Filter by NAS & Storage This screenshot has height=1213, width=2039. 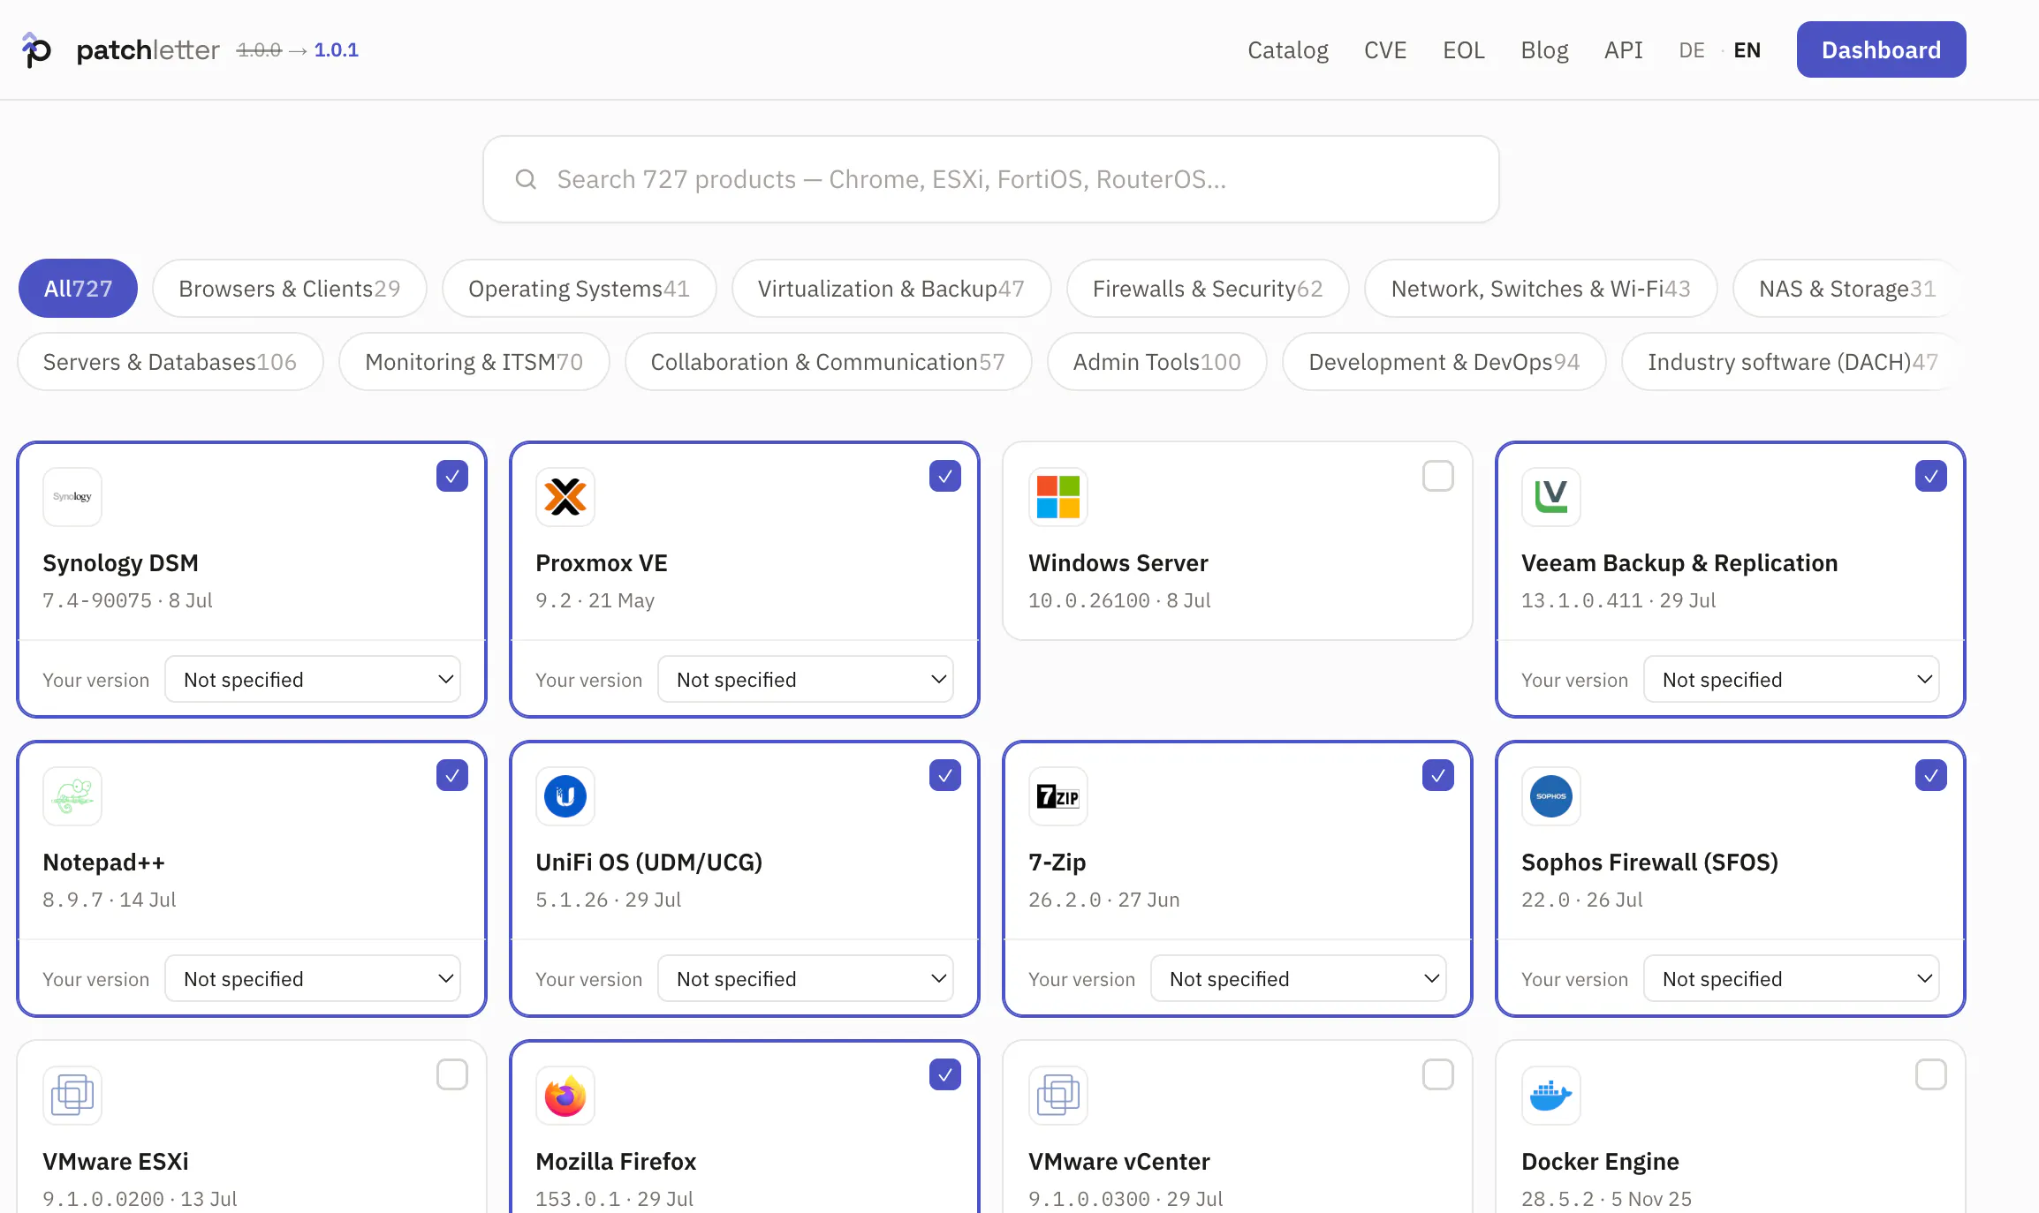[x=1847, y=289]
